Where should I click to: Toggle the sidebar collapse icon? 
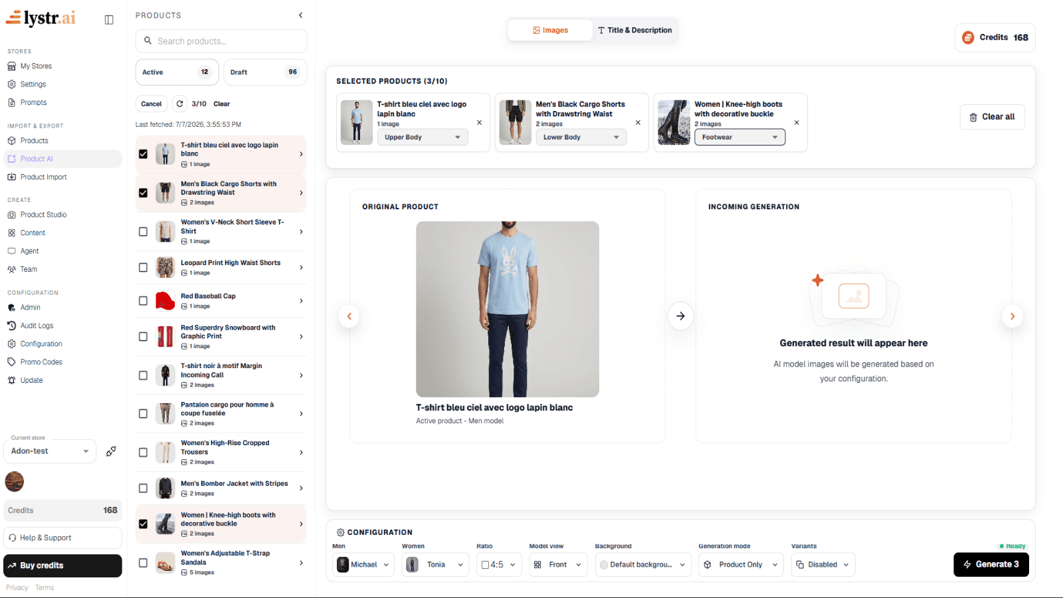click(x=109, y=20)
